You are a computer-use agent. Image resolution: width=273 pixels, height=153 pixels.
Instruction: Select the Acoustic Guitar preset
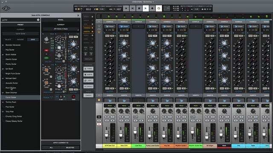pos(12,83)
